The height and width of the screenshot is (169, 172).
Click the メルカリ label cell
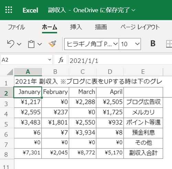pos(143,113)
